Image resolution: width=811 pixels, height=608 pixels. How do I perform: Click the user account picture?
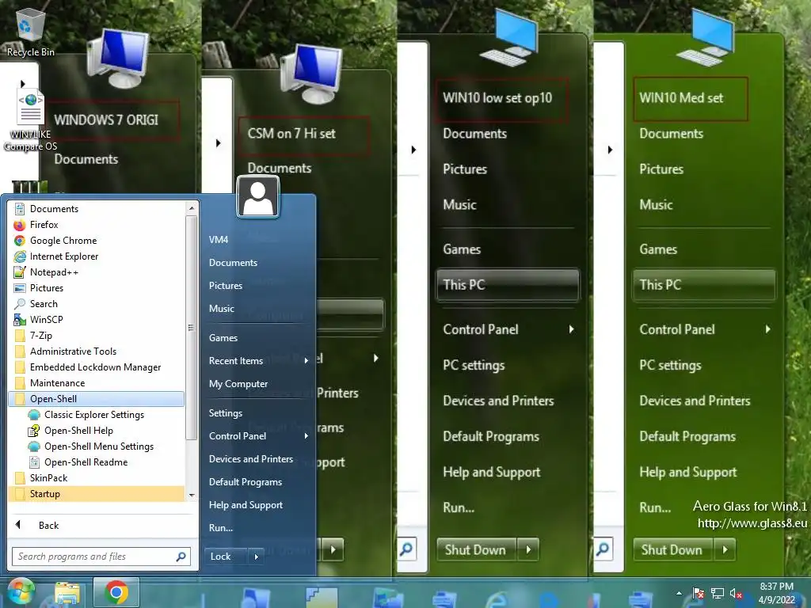coord(258,197)
